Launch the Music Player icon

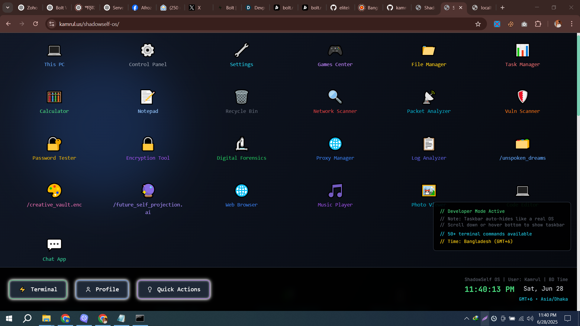click(335, 191)
